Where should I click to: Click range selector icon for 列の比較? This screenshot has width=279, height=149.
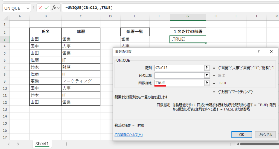(x=207, y=75)
